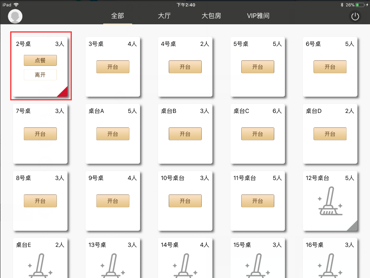The image size is (370, 278).
Task: Select the 10号桌台 label
Action: 173,178
